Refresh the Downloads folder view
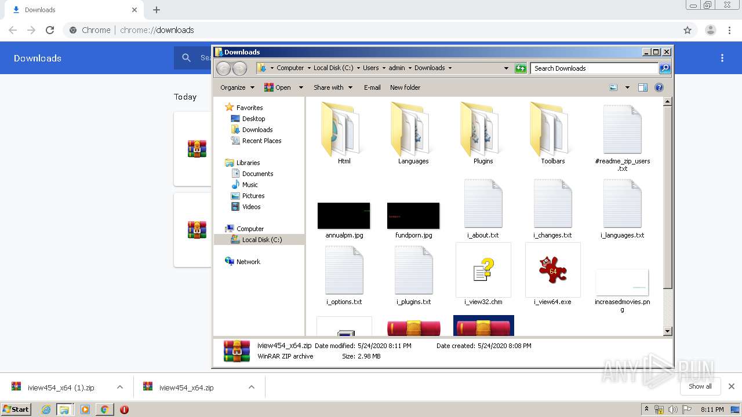The height and width of the screenshot is (417, 742). click(521, 68)
